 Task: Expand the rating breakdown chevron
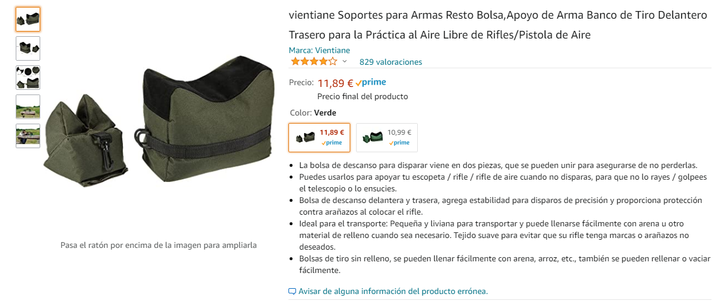click(x=344, y=61)
